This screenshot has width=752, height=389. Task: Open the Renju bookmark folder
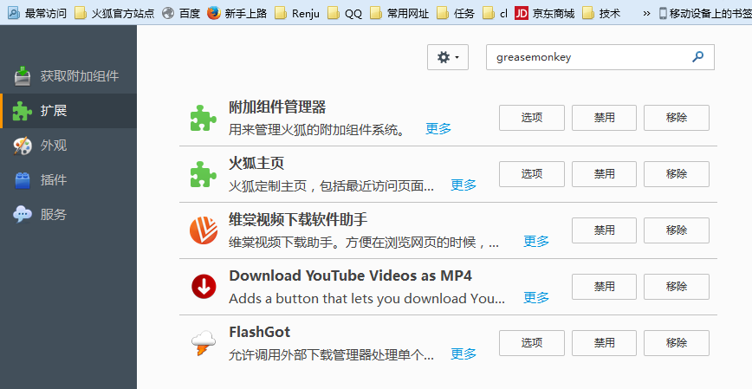[297, 13]
